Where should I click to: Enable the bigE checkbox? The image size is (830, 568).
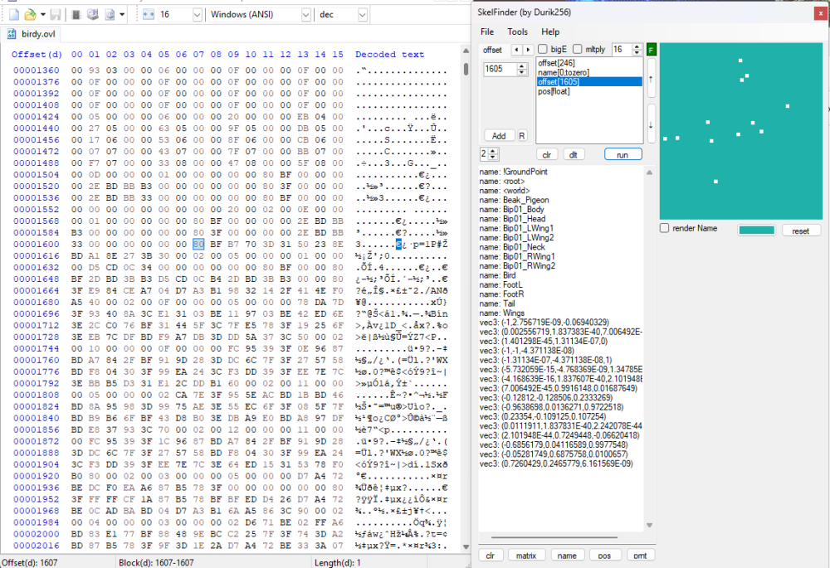coord(543,49)
